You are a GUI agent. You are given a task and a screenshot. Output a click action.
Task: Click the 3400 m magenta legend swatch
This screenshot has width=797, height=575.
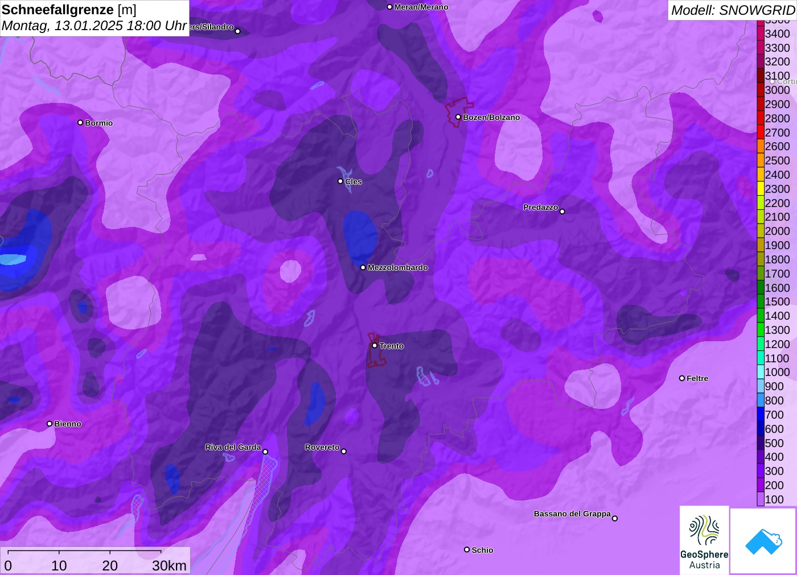pyautogui.click(x=761, y=34)
